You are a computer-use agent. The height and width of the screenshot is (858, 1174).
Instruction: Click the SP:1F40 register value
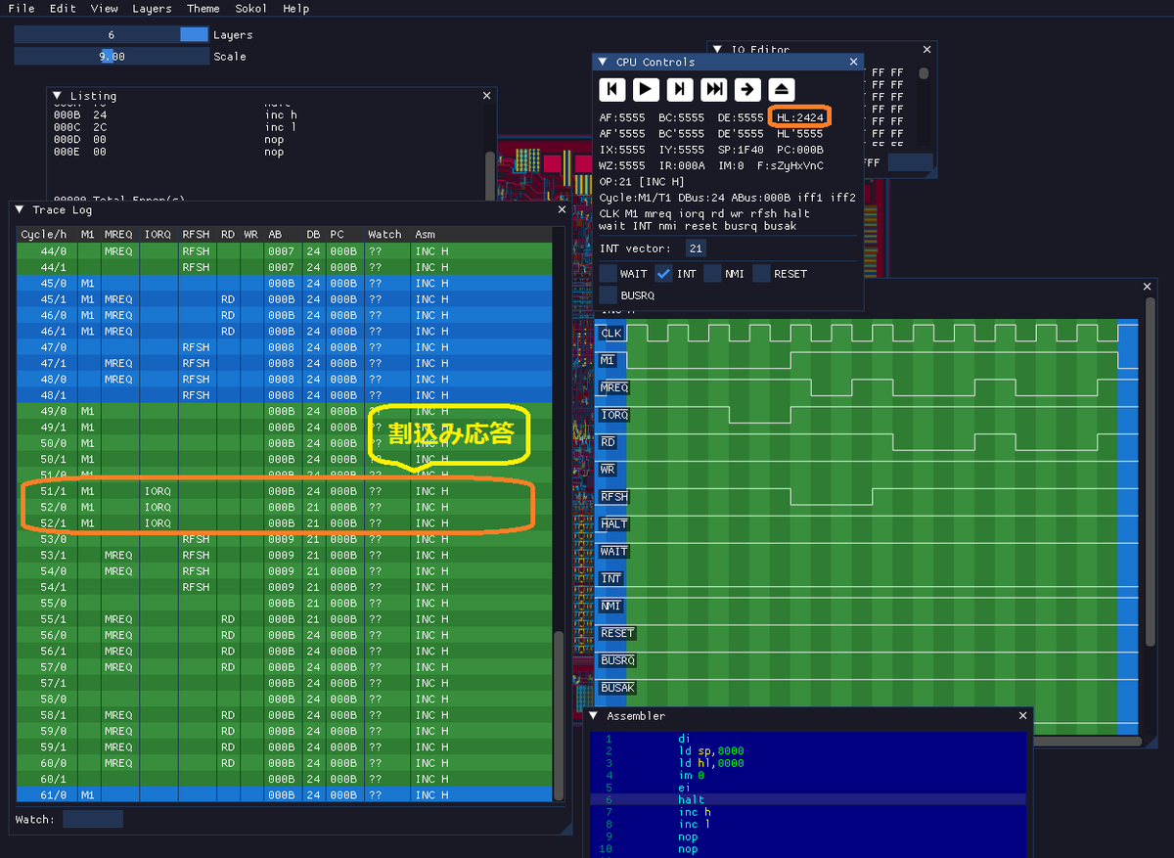741,150
